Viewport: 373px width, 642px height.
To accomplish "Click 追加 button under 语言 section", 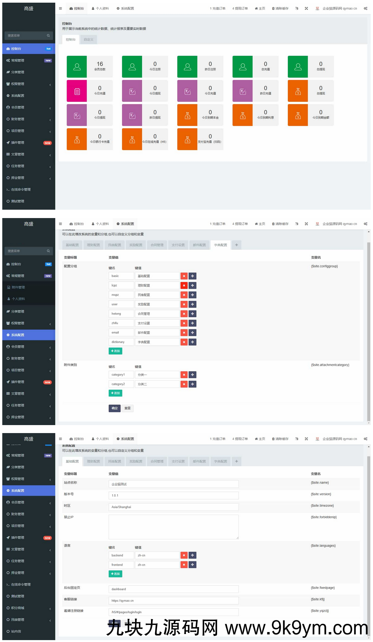I will [x=115, y=574].
